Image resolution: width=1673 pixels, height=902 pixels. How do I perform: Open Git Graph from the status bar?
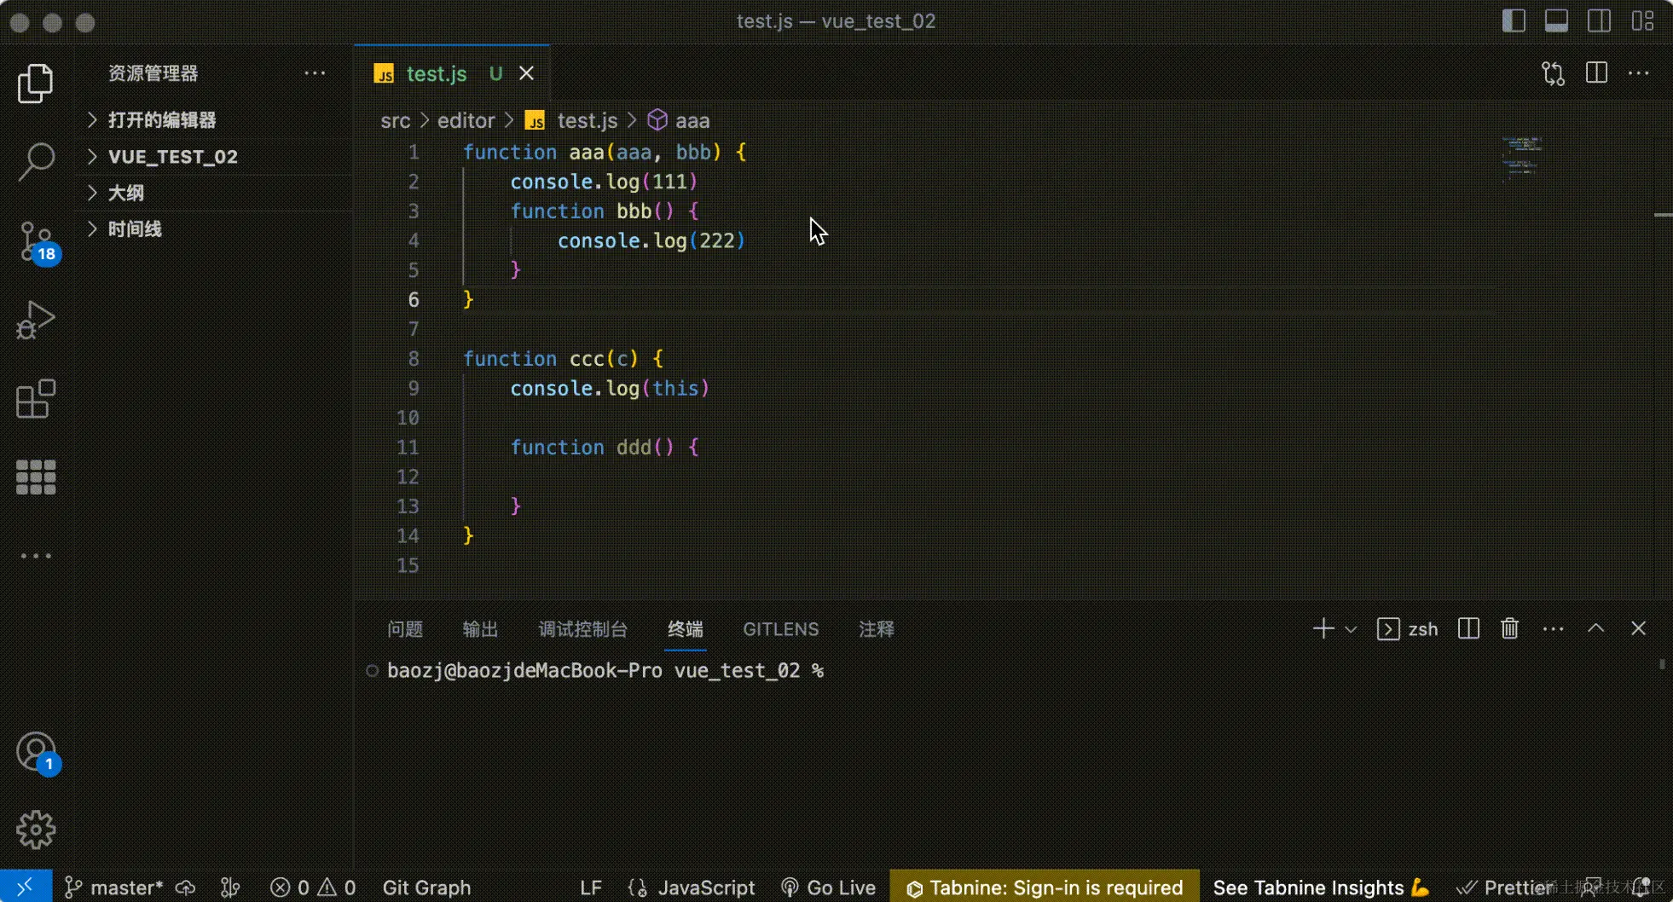426,887
